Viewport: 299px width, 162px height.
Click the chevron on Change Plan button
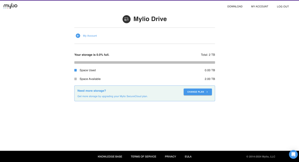point(207,92)
